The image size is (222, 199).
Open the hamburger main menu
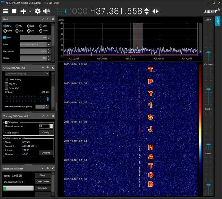point(5,11)
